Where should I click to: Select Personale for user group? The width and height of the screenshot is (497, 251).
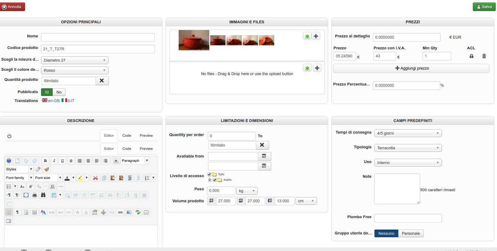point(411,234)
